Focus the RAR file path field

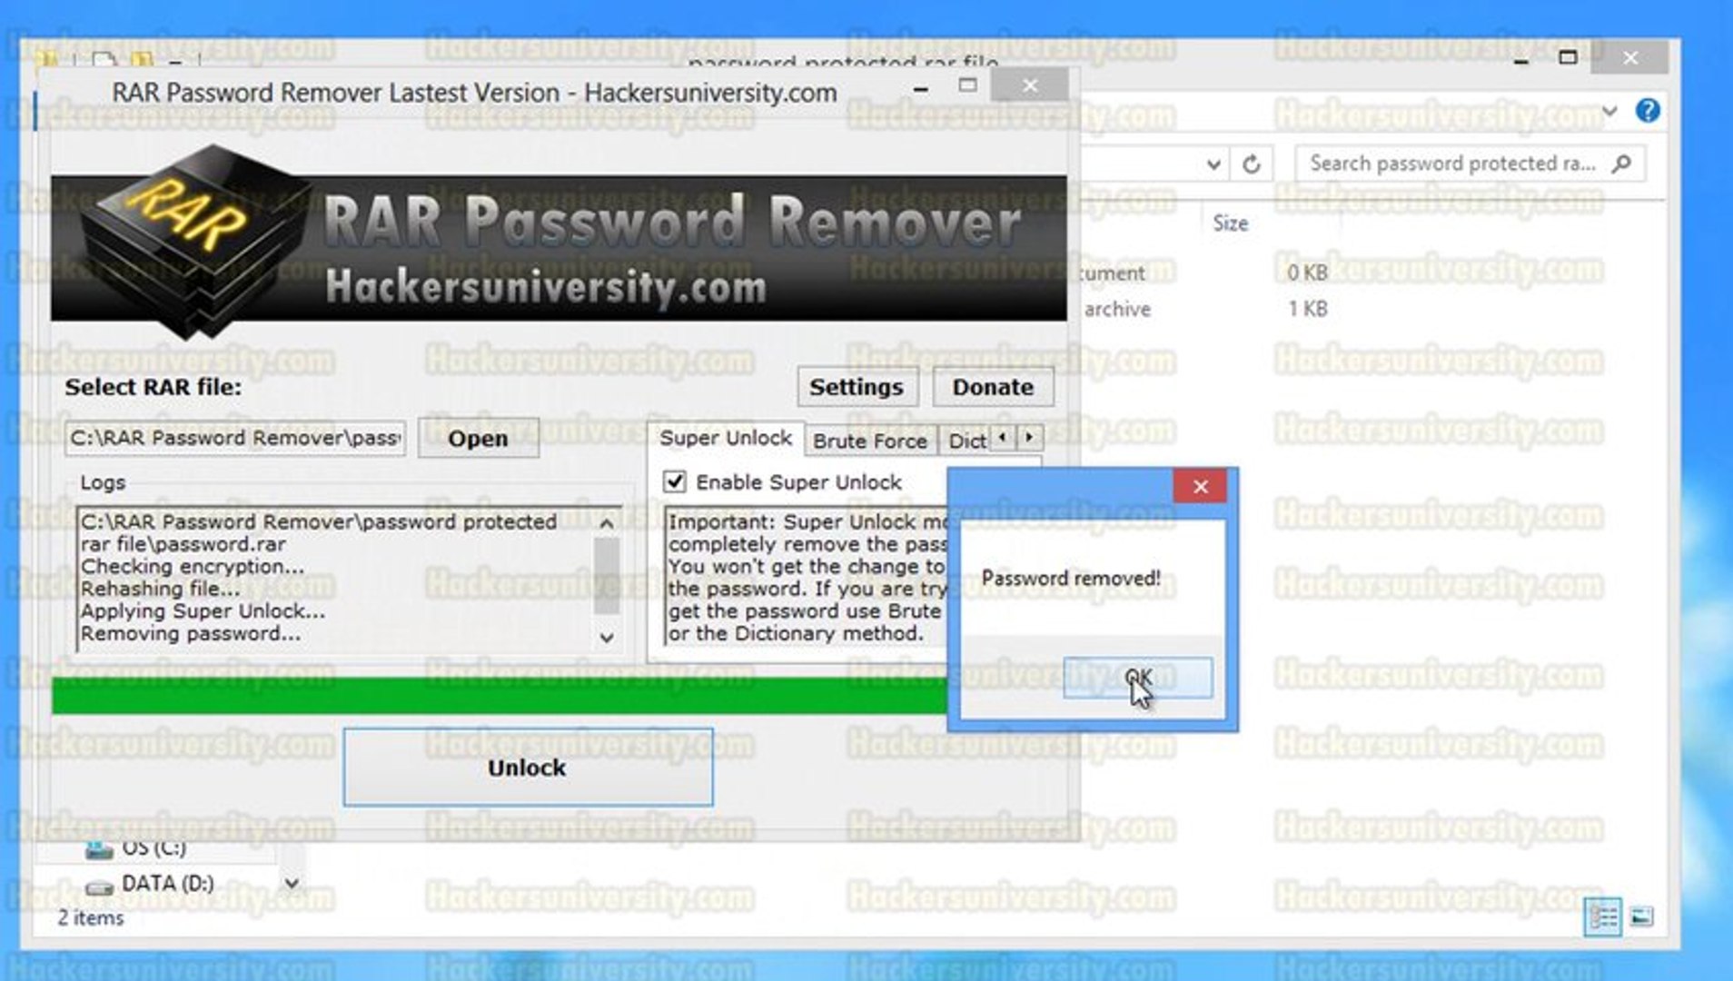click(x=236, y=438)
